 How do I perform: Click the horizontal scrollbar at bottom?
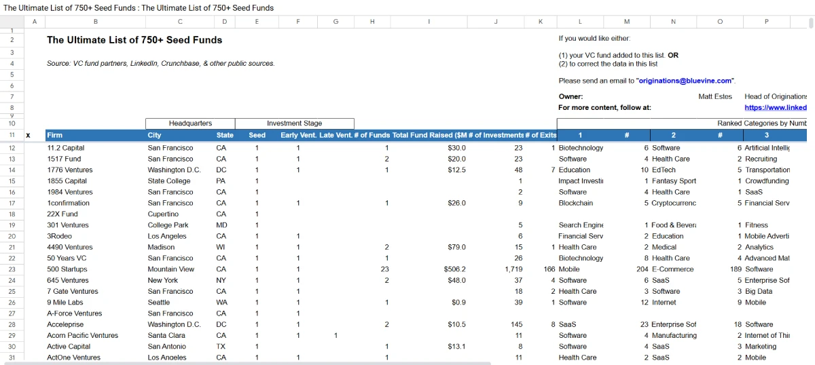(247, 363)
